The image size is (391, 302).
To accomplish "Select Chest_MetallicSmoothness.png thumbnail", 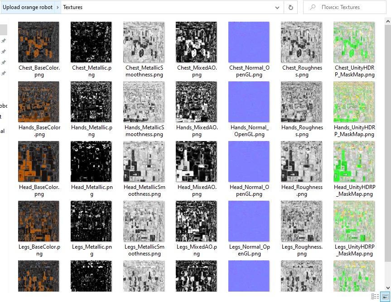I will click(144, 42).
